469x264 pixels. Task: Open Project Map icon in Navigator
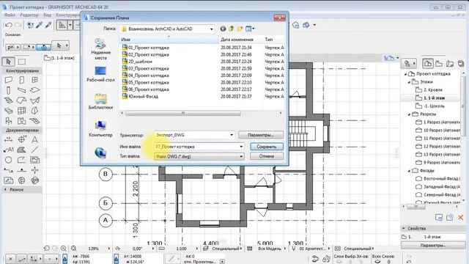click(x=428, y=64)
